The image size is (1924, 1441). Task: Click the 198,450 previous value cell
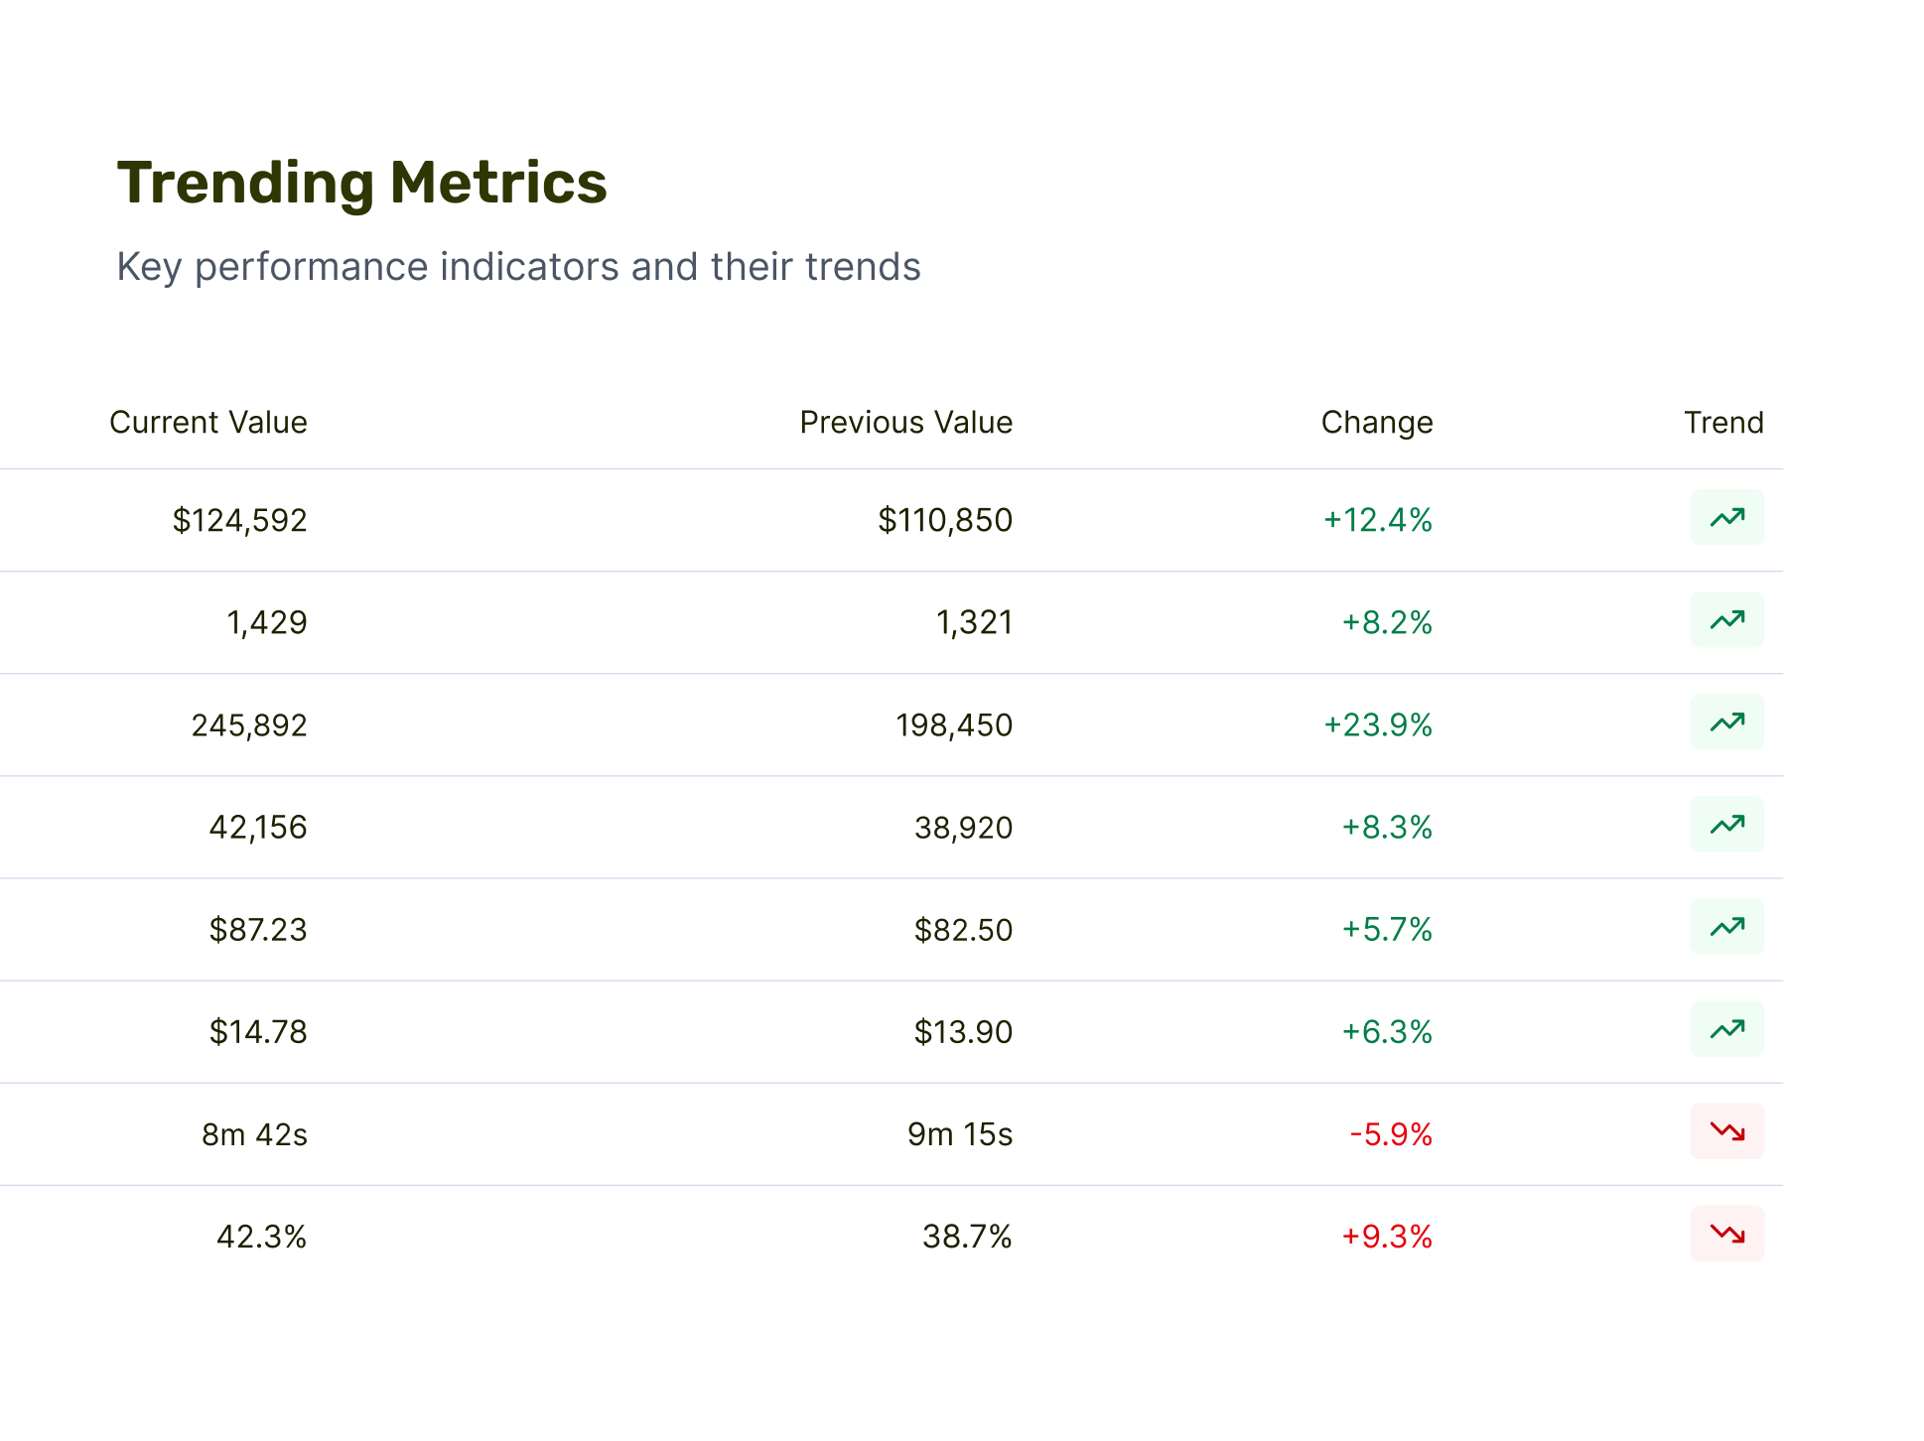(x=953, y=725)
